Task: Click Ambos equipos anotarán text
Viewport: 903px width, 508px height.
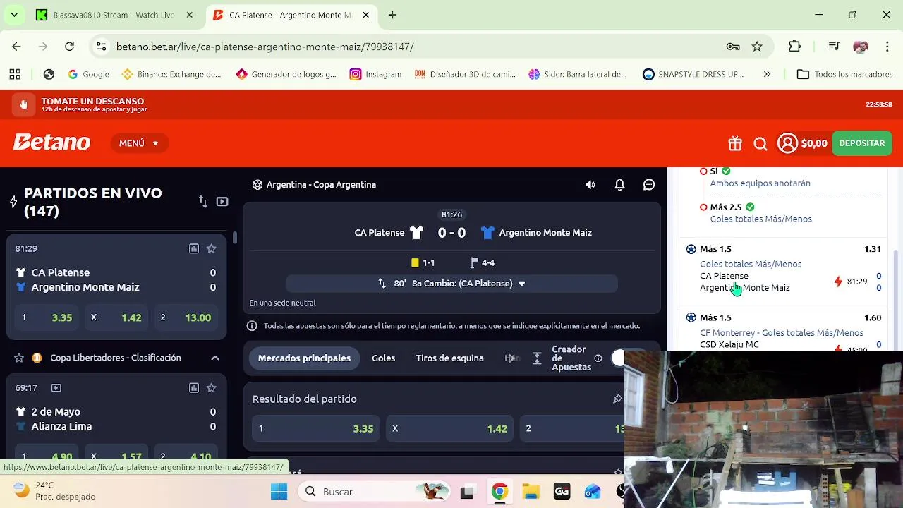Action: (x=760, y=183)
